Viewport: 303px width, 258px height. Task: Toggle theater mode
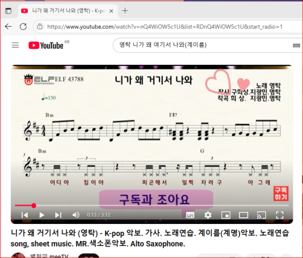coord(244,215)
